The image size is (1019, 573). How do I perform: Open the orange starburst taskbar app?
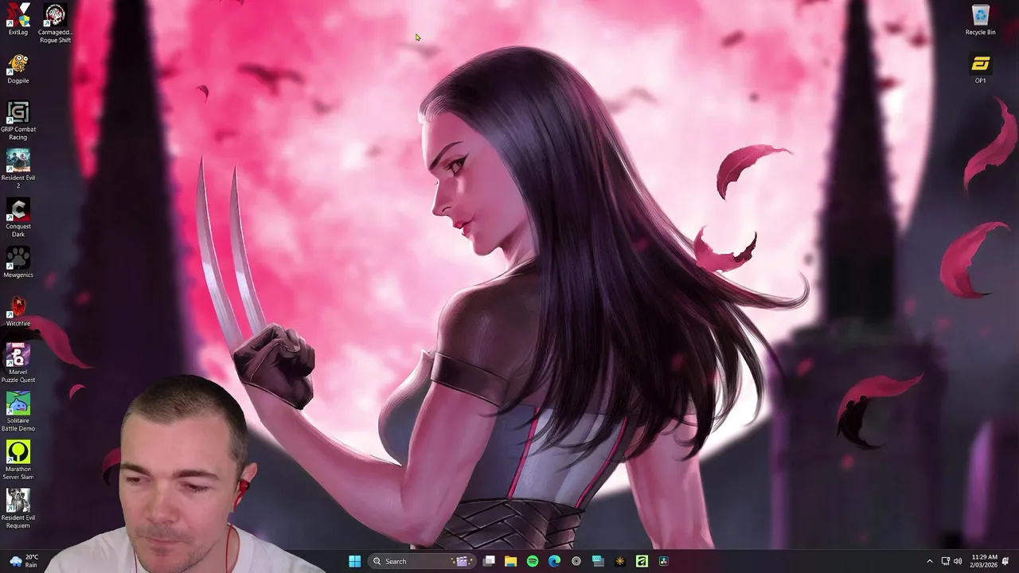(620, 561)
